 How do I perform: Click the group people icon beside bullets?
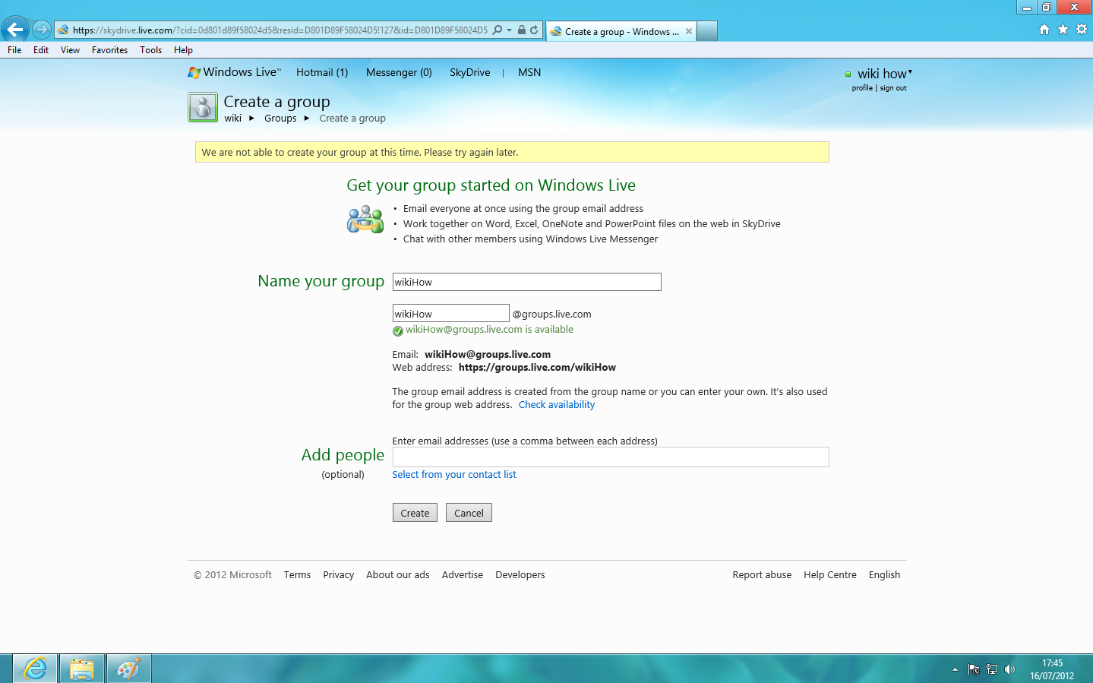pos(365,220)
